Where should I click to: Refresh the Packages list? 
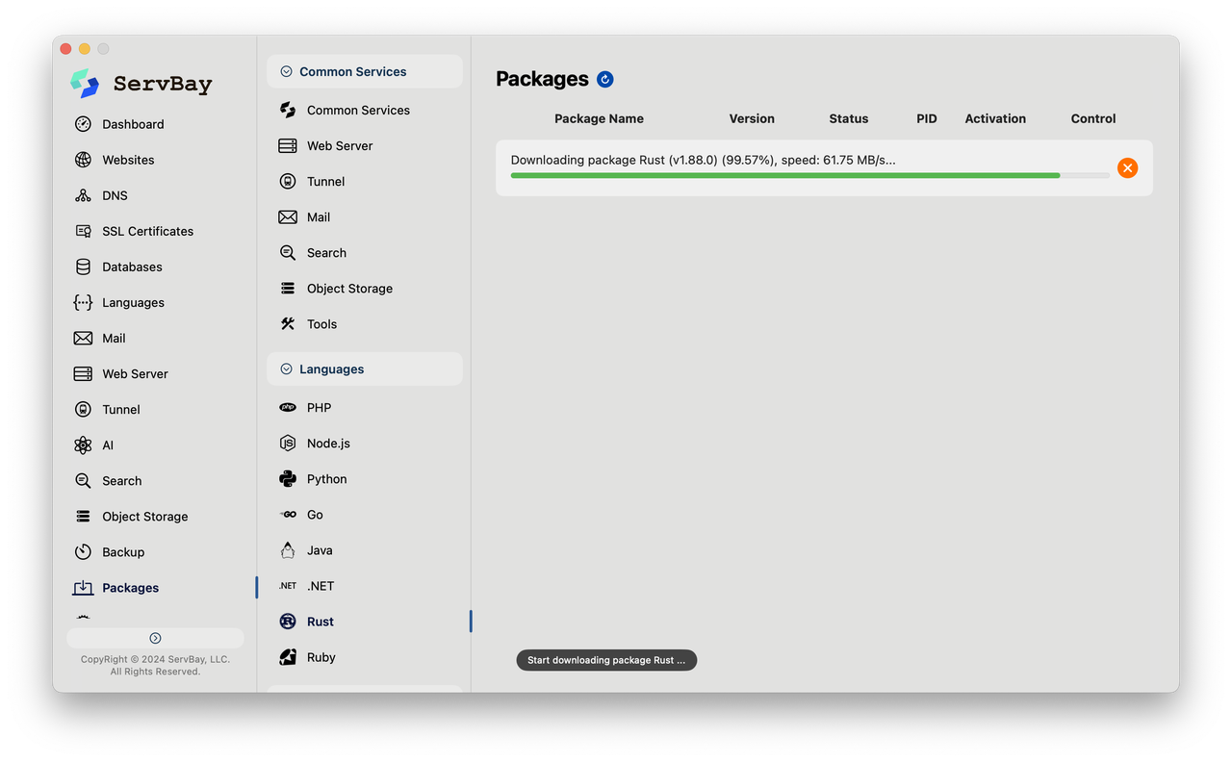pos(604,79)
